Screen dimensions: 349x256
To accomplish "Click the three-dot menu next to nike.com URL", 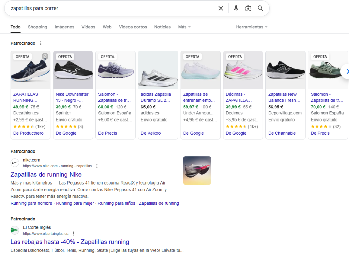I will (x=97, y=166).
